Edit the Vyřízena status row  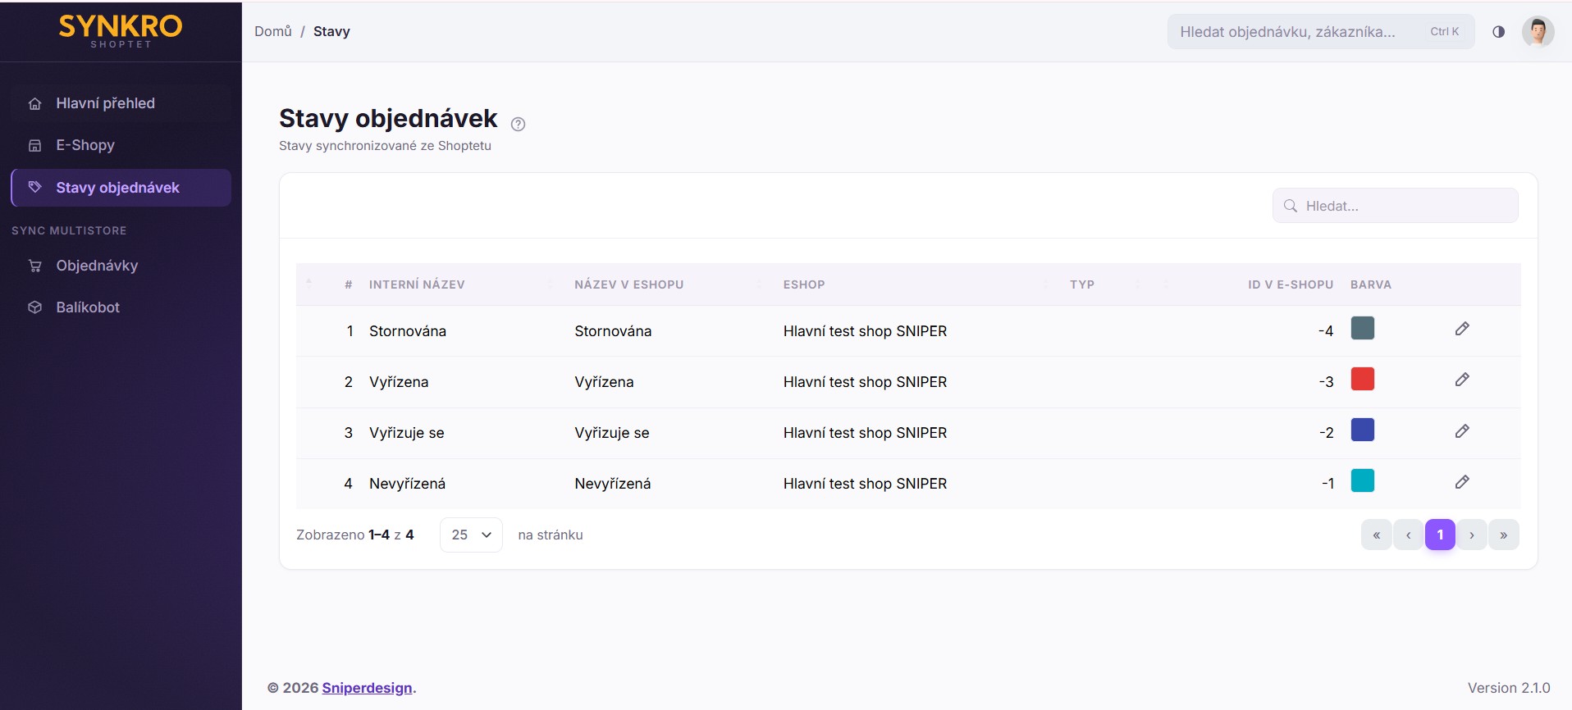tap(1462, 380)
